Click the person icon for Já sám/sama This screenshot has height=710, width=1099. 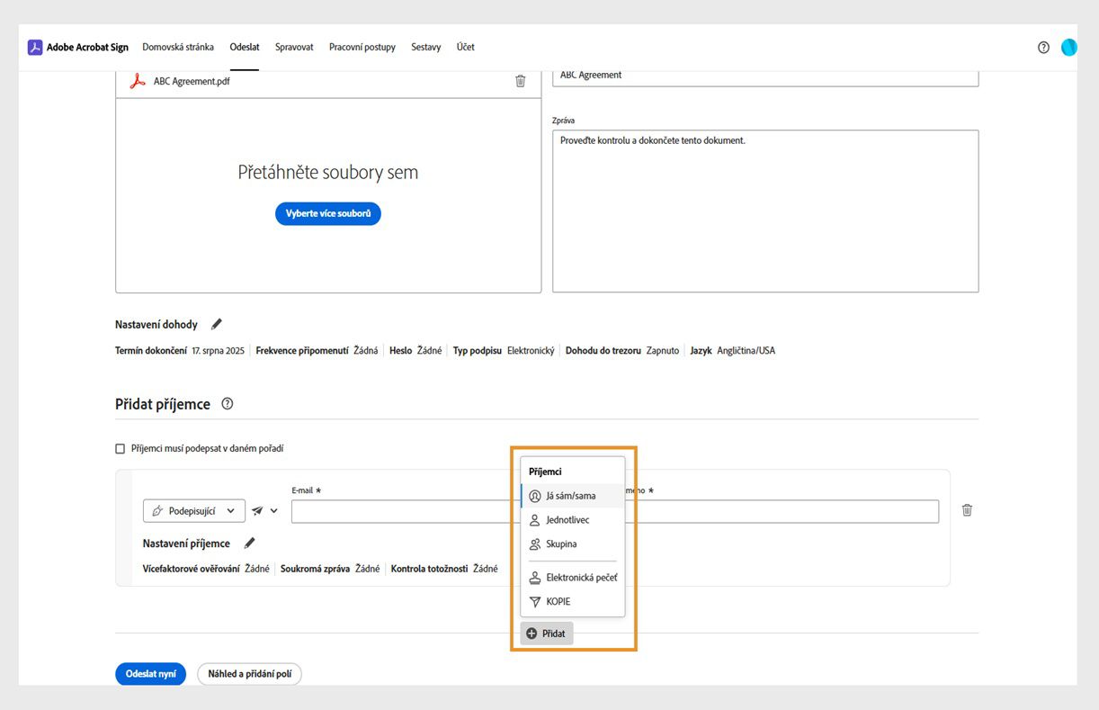coord(535,496)
